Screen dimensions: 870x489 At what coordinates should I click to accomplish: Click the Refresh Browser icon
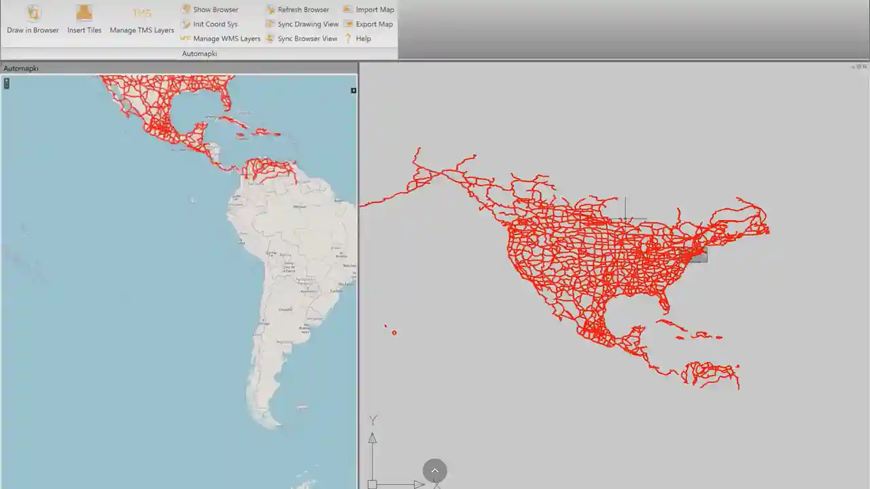[x=270, y=10]
